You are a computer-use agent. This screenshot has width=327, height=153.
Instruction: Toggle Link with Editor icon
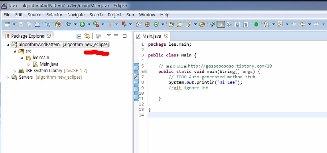coord(87,36)
